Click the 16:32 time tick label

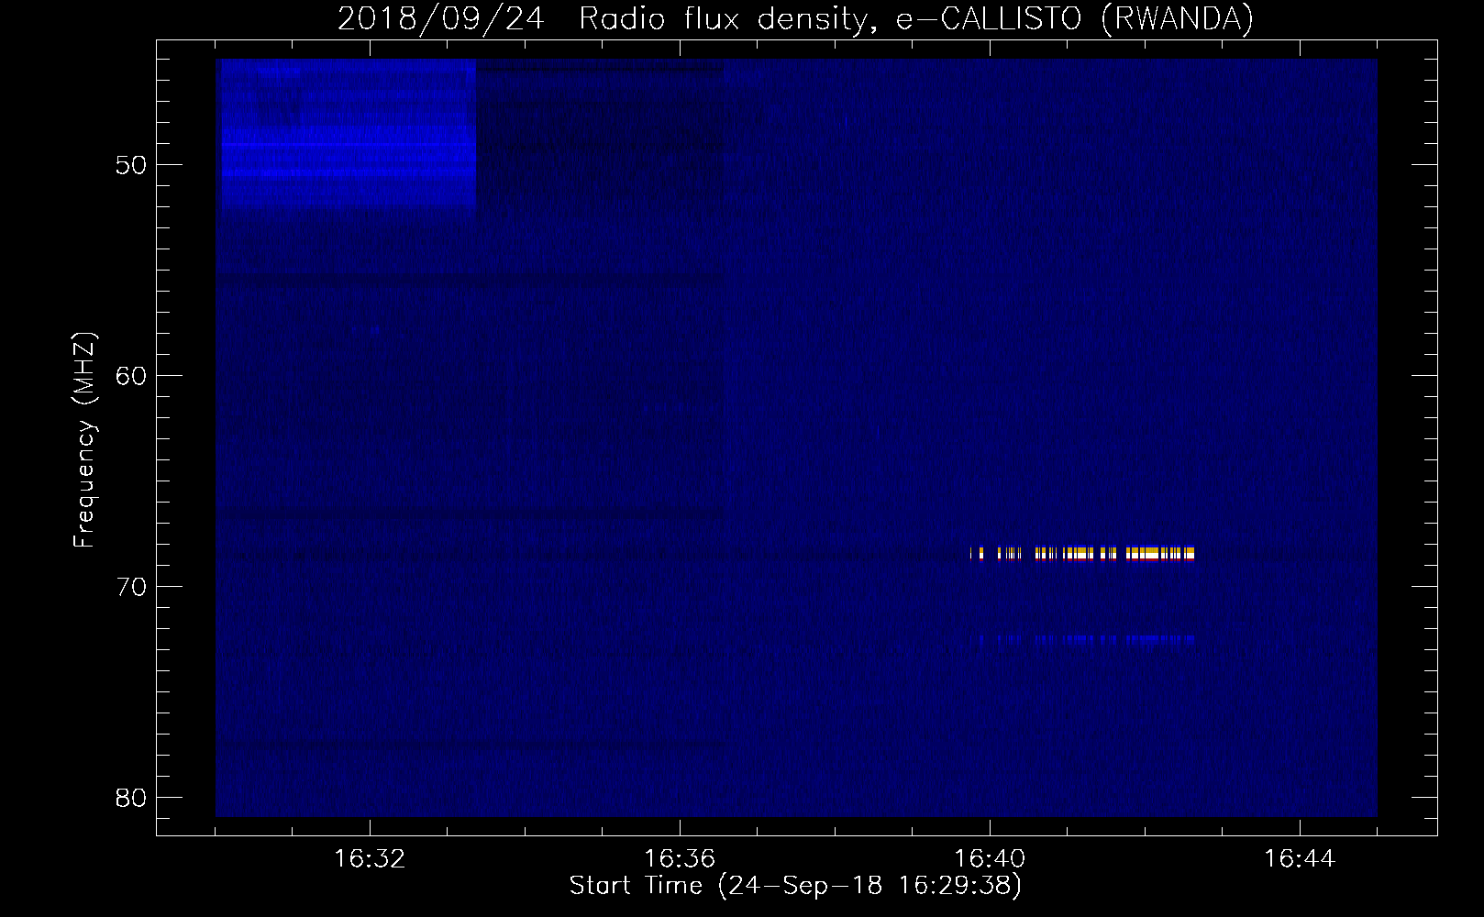(x=370, y=859)
